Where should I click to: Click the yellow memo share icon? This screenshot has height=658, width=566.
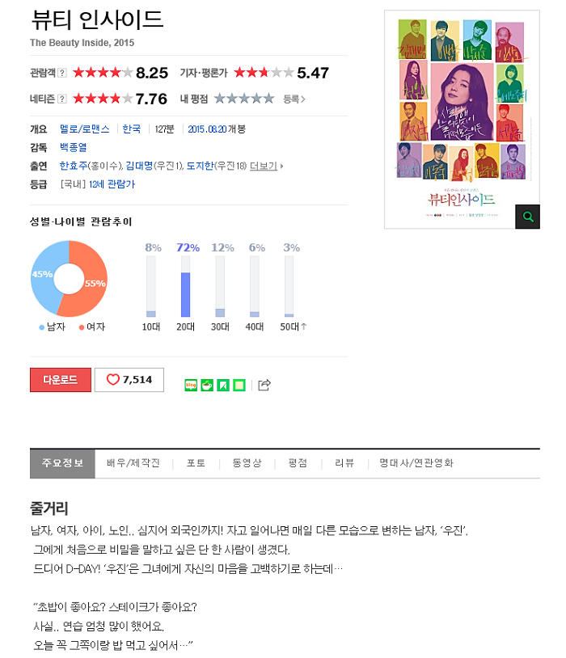tap(239, 385)
